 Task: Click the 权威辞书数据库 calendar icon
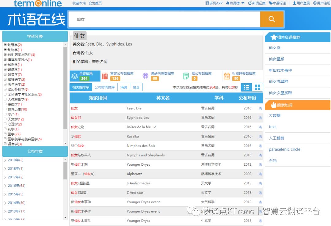tap(227, 76)
